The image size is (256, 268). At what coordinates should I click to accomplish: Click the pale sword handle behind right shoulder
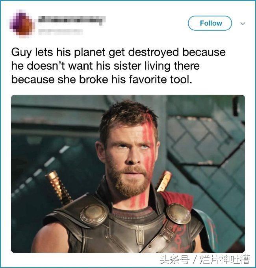pos(164,181)
